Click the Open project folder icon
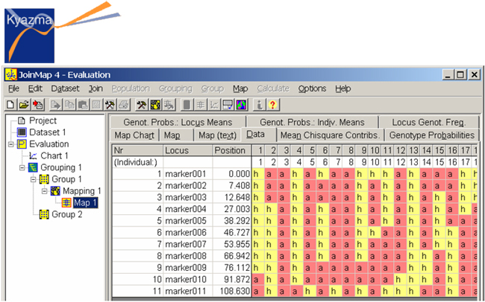Screen dimensions: 485x302 coord(23,105)
